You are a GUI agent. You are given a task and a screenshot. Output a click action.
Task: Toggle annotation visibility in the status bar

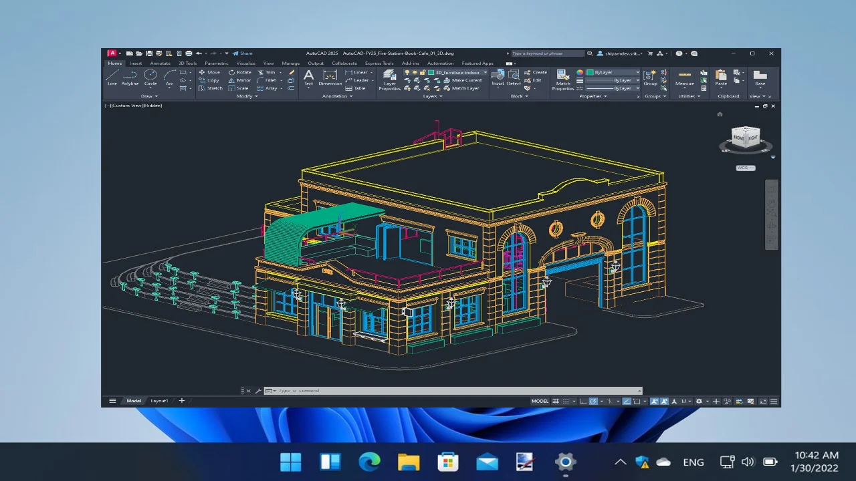tap(655, 402)
